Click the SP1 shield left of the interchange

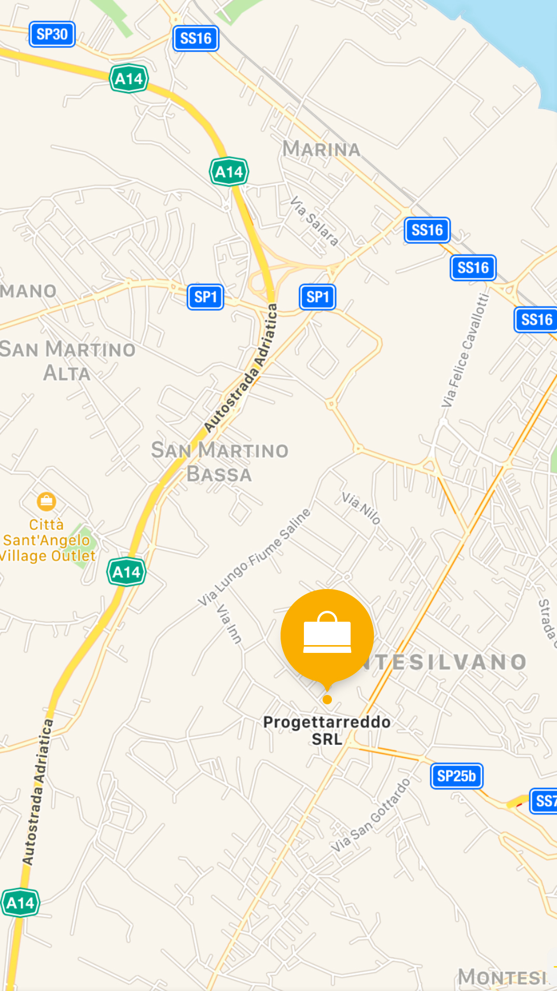click(205, 297)
